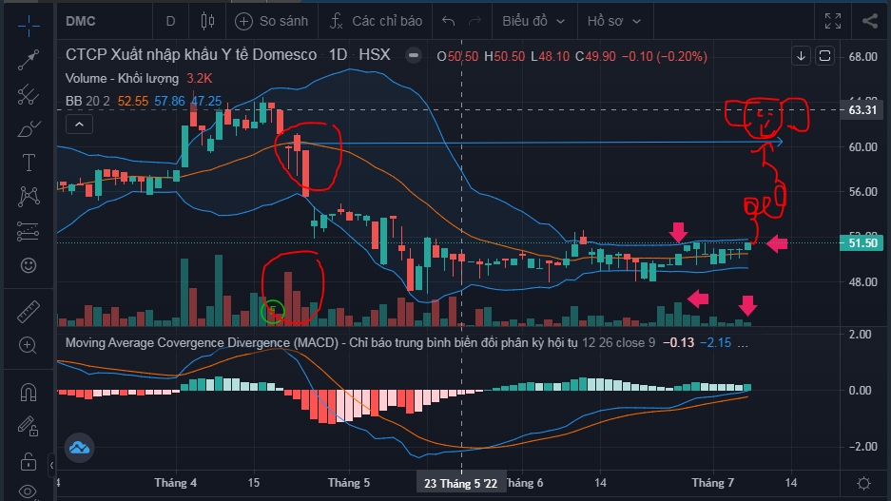Select the crosshair cursor tool

click(x=29, y=20)
